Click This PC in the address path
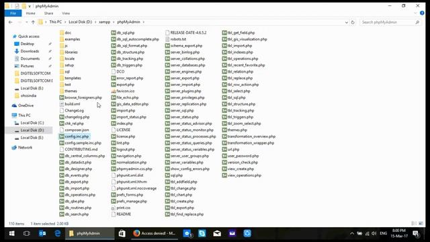 click(55, 22)
